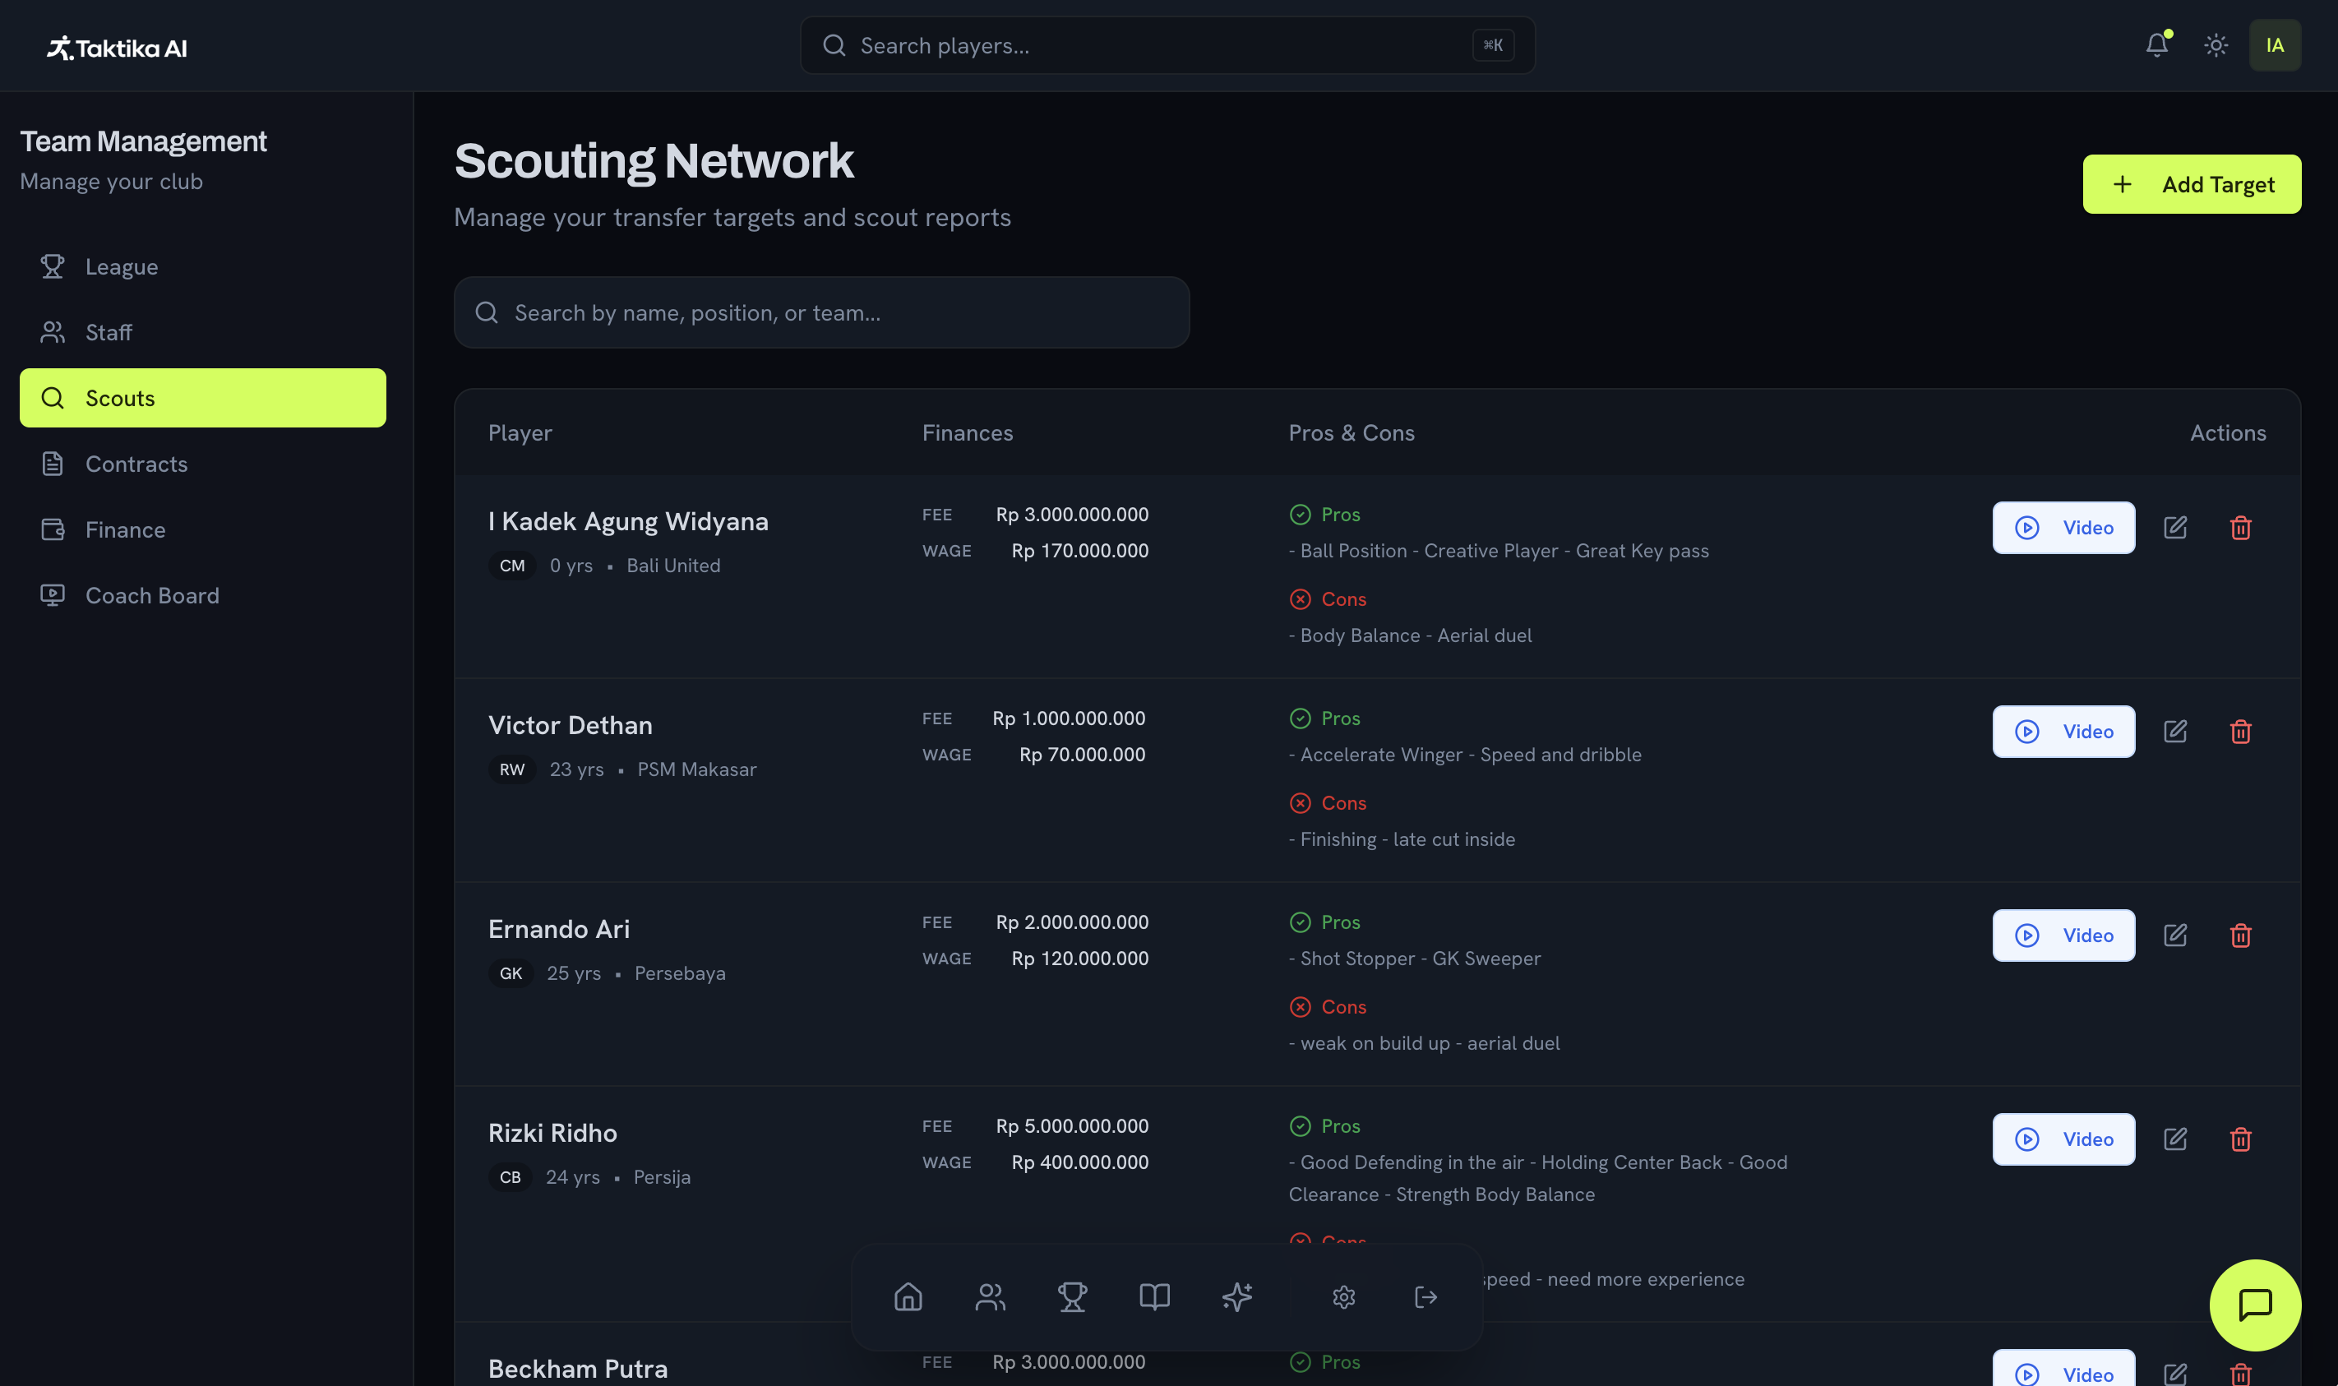Play video for Victor Dethan
This screenshot has height=1386, width=2338.
click(2063, 732)
